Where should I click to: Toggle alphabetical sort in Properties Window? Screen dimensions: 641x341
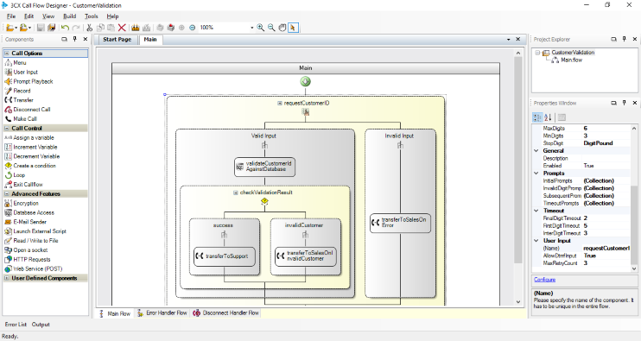pyautogui.click(x=549, y=117)
